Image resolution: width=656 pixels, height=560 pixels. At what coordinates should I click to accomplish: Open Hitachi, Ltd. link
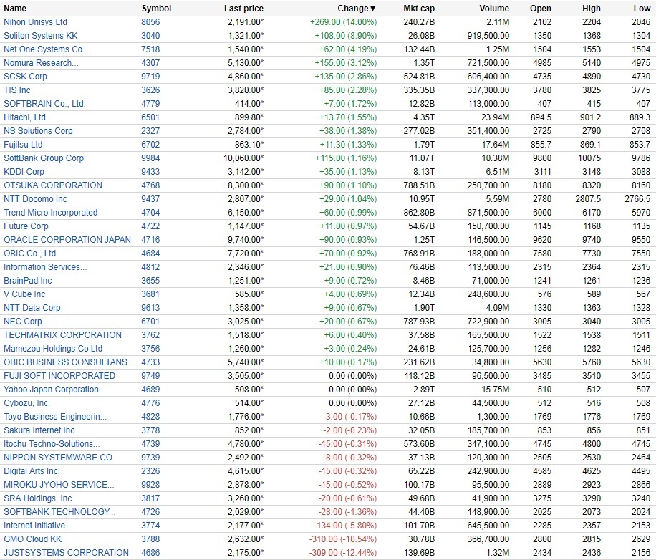26,117
